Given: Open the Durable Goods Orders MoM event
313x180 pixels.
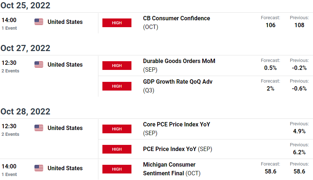Looking at the screenshot, I should click(x=179, y=65).
